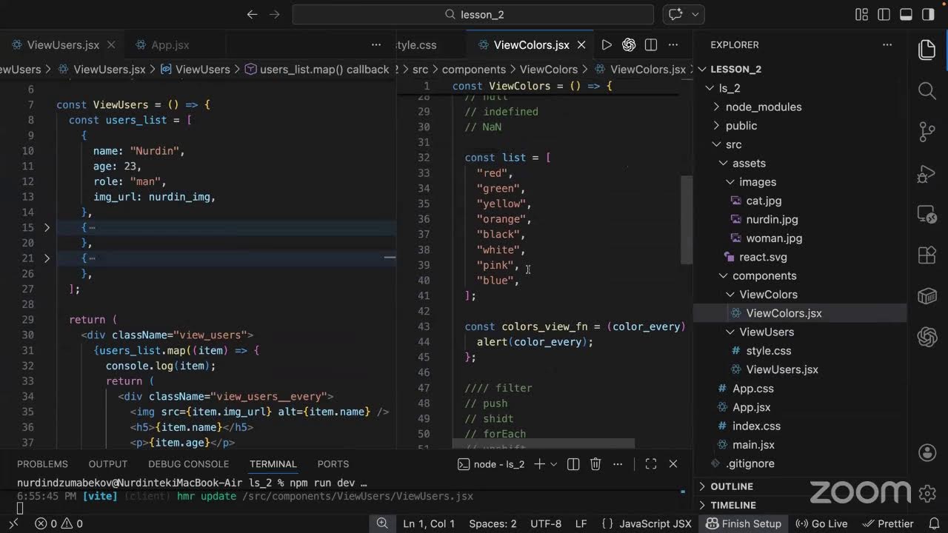This screenshot has width=948, height=533.
Task: Open the Accounts menu icon
Action: coord(927,452)
